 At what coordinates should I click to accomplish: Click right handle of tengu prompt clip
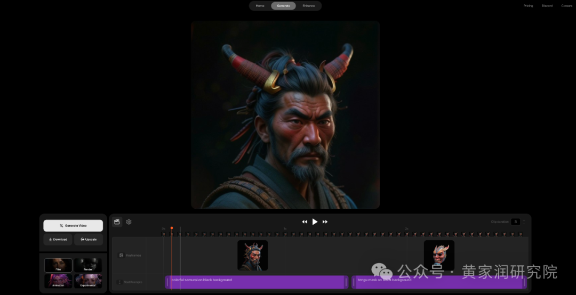pos(525,283)
